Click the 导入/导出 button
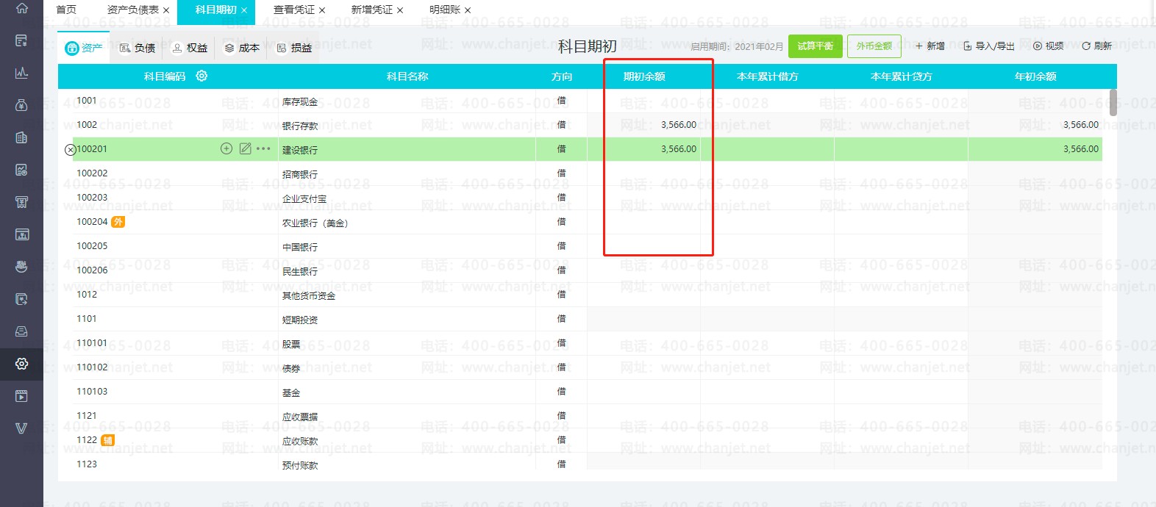The image size is (1156, 507). [989, 46]
